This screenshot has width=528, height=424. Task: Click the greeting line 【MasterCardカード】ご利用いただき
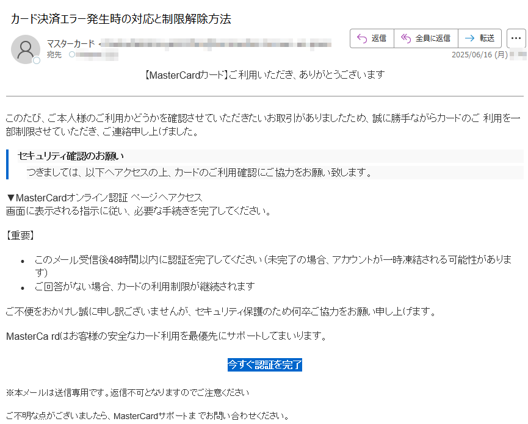(265, 74)
